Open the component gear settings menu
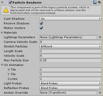Viewport: 103px width, 96px height. click(x=99, y=2)
